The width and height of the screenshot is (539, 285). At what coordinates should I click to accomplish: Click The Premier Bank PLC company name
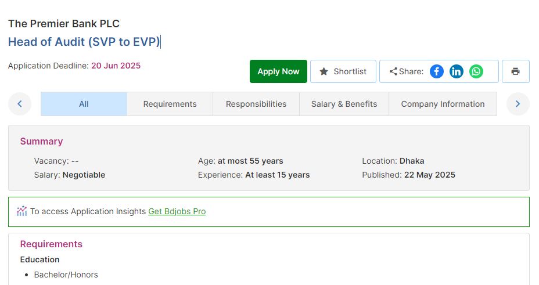(64, 24)
